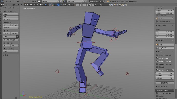Click the Rotate (回転) button
This screenshot has width=177, height=99.
click(x=11, y=17)
